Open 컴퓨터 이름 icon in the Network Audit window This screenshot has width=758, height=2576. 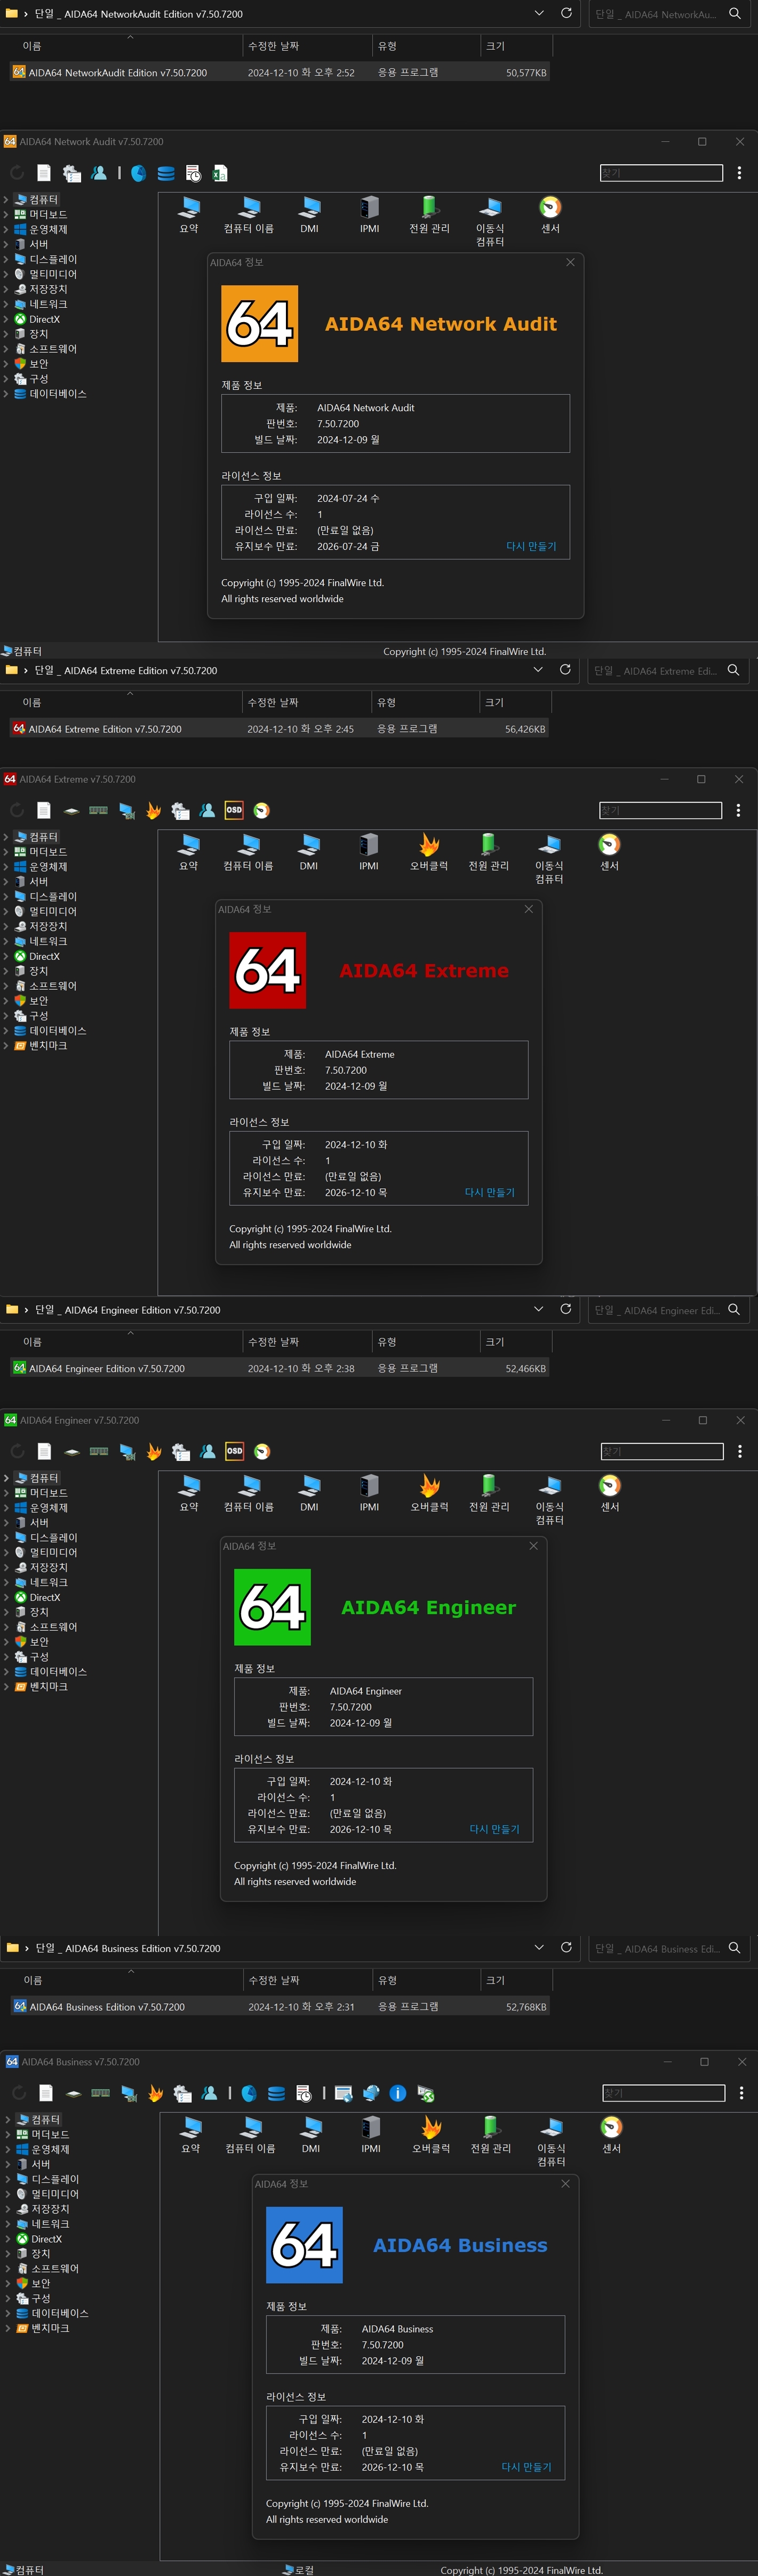point(249,214)
